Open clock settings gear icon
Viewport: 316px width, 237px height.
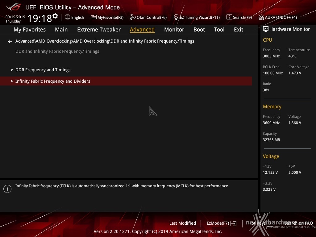point(55,16)
